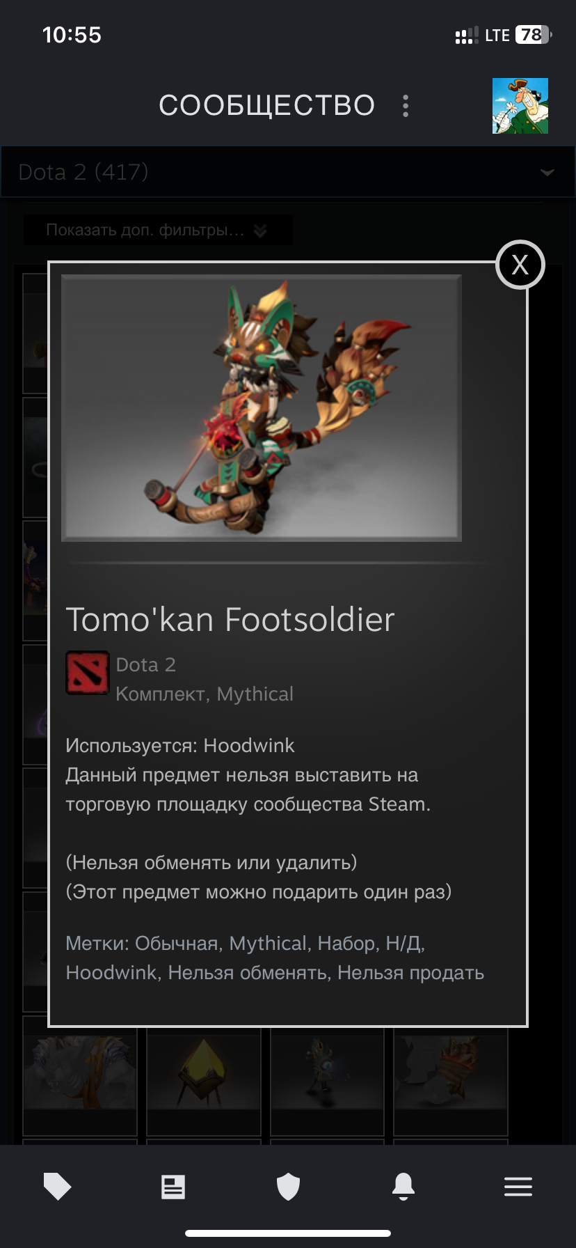Image resolution: width=576 pixels, height=1248 pixels.
Task: Open the hamburger menu in bottom bar
Action: 518,1187
